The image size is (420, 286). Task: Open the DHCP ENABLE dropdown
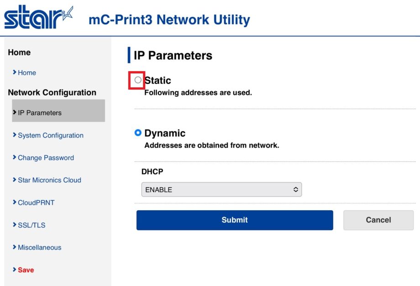click(221, 190)
